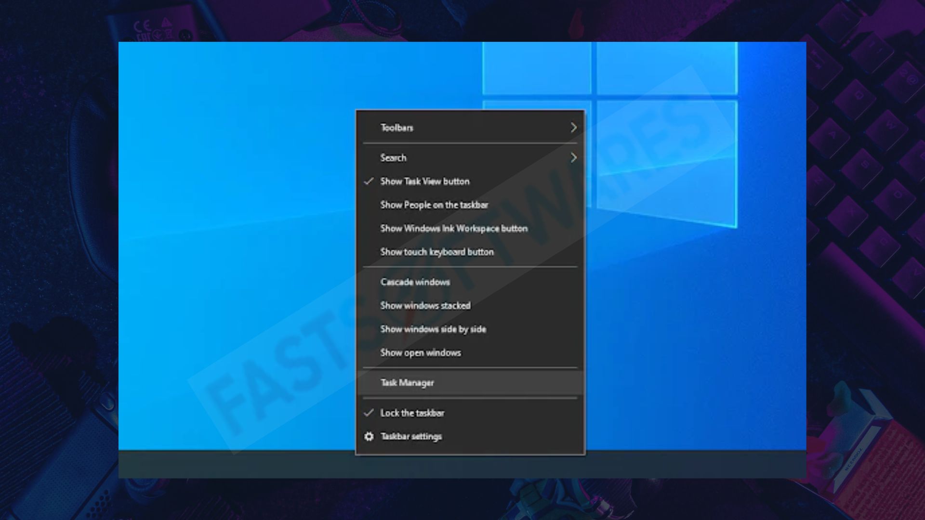
Task: Expand the Toolbars submenu arrow
Action: coord(573,128)
